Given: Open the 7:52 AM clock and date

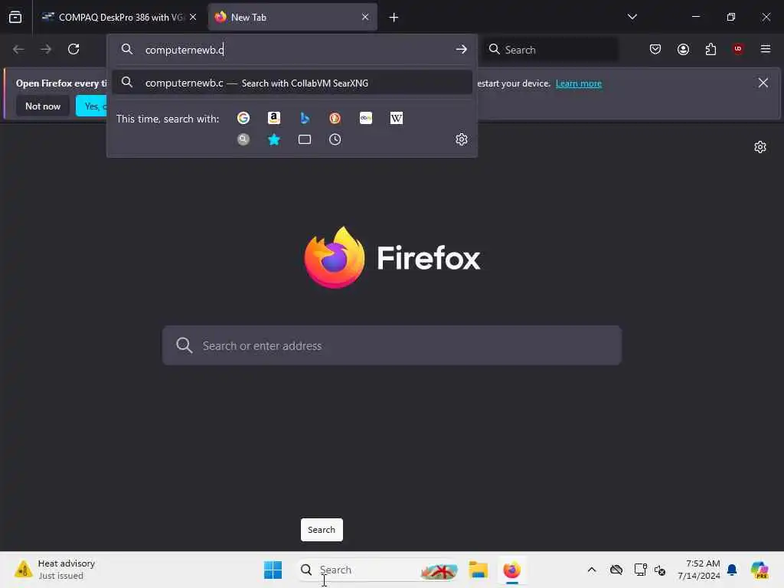Looking at the screenshot, I should point(698,570).
